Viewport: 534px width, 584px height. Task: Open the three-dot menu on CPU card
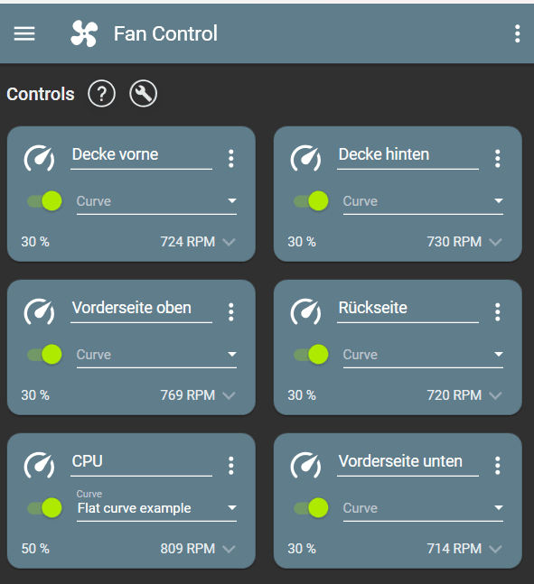[x=230, y=466]
